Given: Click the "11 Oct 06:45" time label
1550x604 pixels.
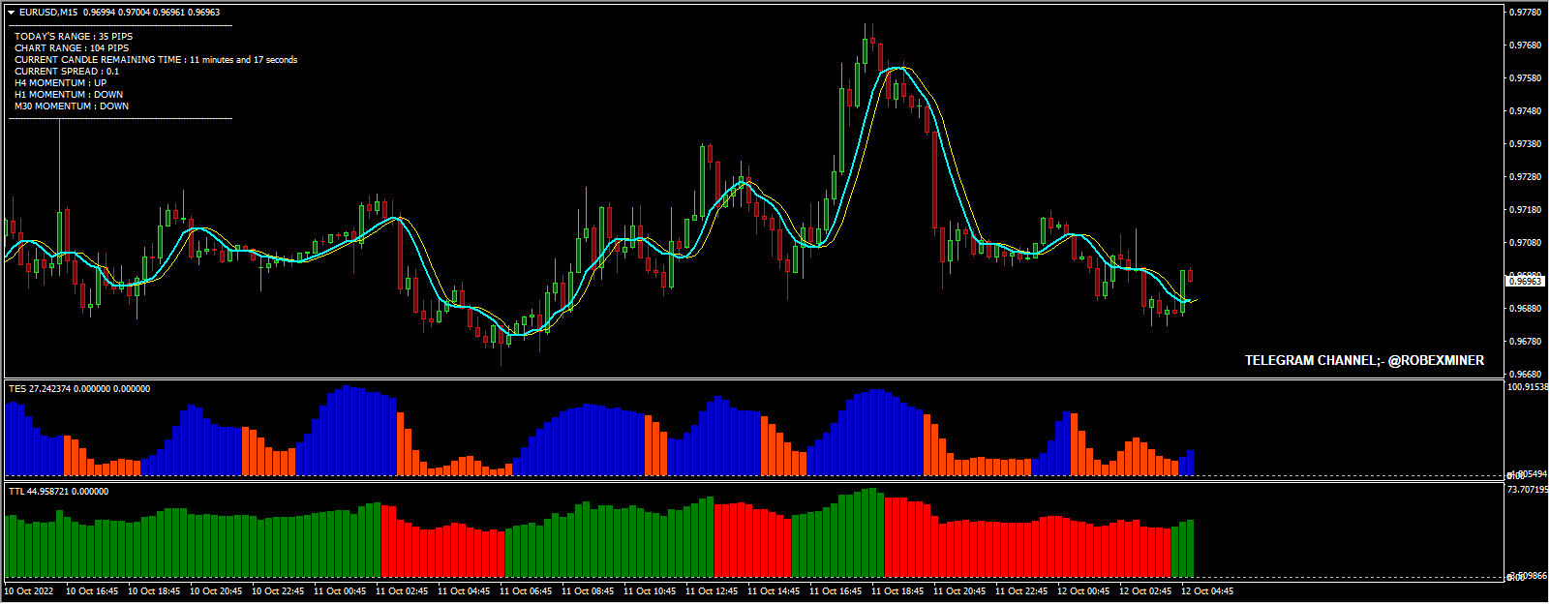Looking at the screenshot, I should point(526,591).
